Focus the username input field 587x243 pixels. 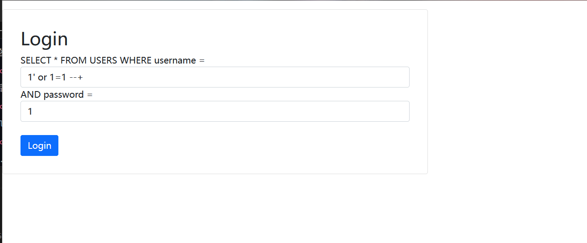[215, 77]
